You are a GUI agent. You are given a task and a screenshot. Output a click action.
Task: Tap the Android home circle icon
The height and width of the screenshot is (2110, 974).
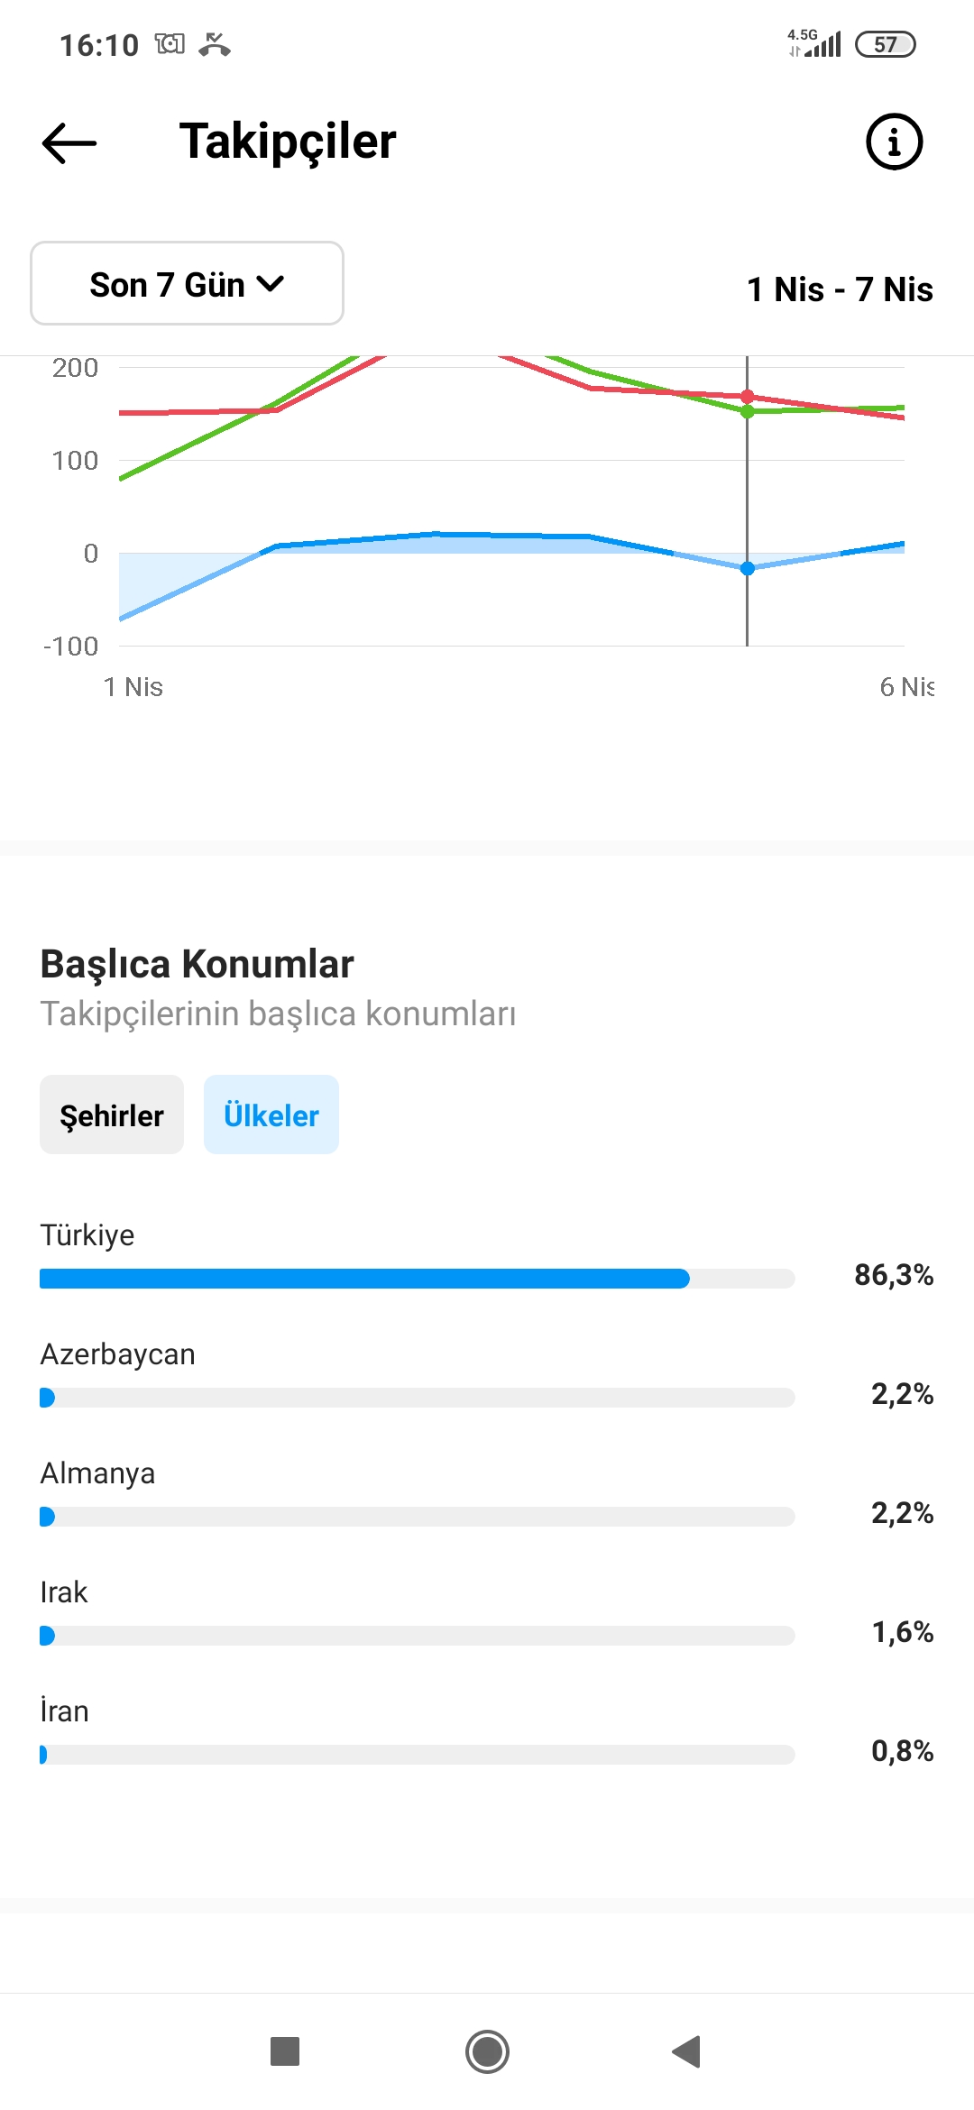(487, 2051)
